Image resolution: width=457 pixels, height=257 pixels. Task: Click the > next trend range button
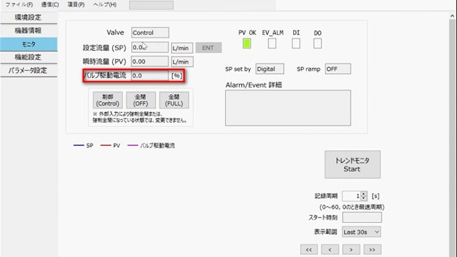(x=351, y=250)
